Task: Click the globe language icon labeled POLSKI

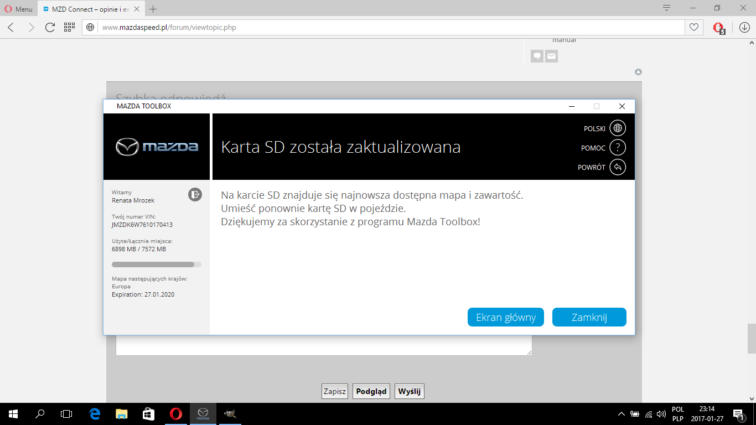Action: (618, 128)
